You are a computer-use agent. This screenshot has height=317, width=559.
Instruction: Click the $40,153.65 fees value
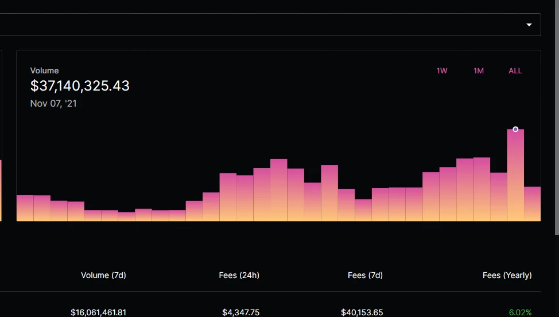362,312
